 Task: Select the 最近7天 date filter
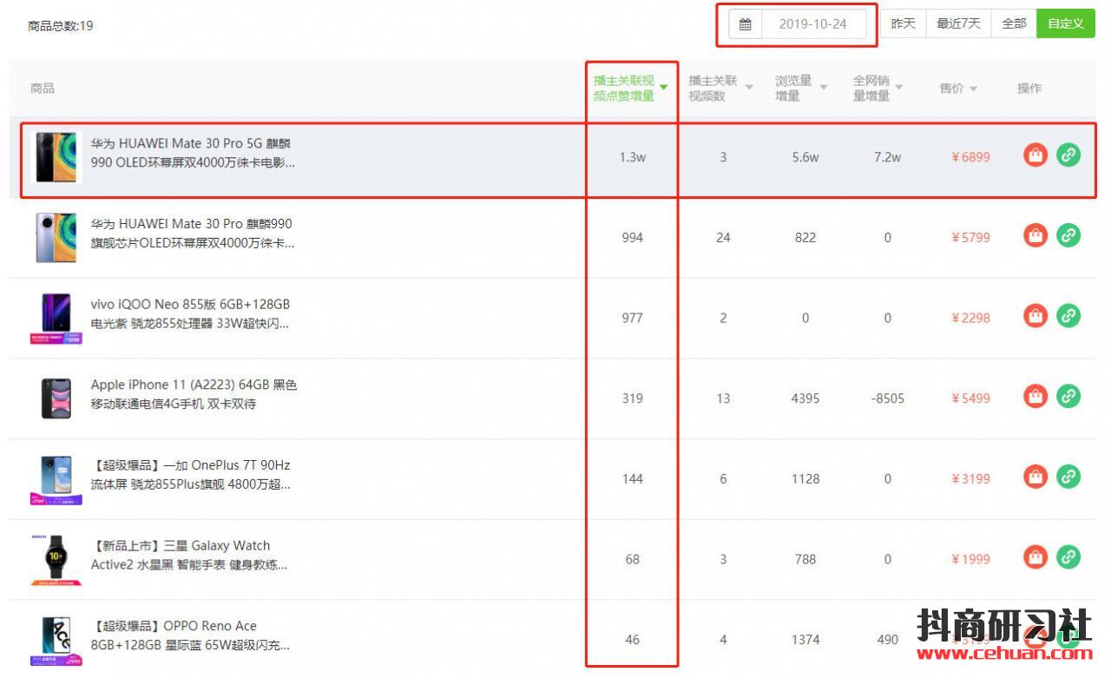point(958,24)
